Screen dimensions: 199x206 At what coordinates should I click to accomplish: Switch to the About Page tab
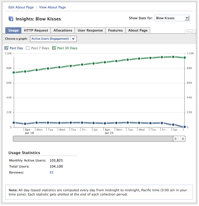point(138,30)
